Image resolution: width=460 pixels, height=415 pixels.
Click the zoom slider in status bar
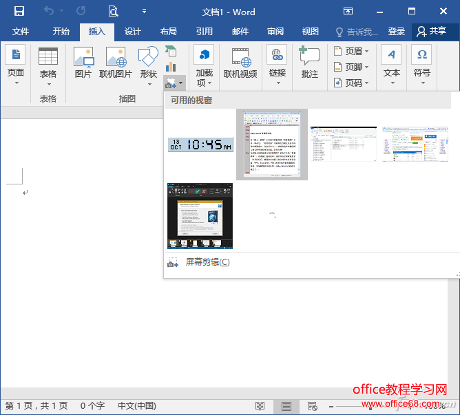[x=370, y=406]
